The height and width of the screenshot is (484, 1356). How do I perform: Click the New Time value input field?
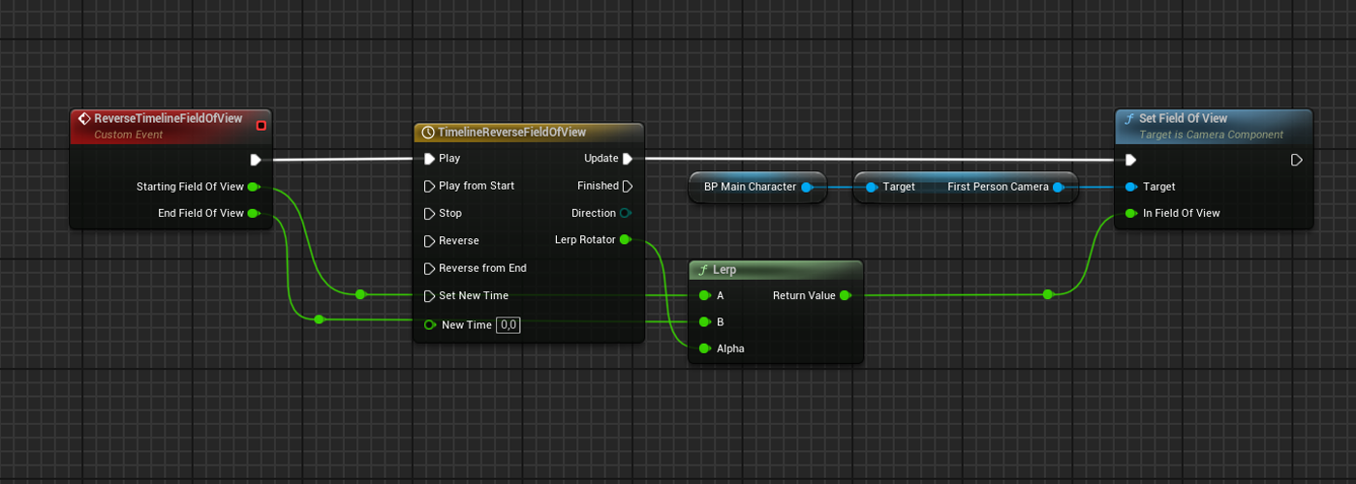coord(508,325)
